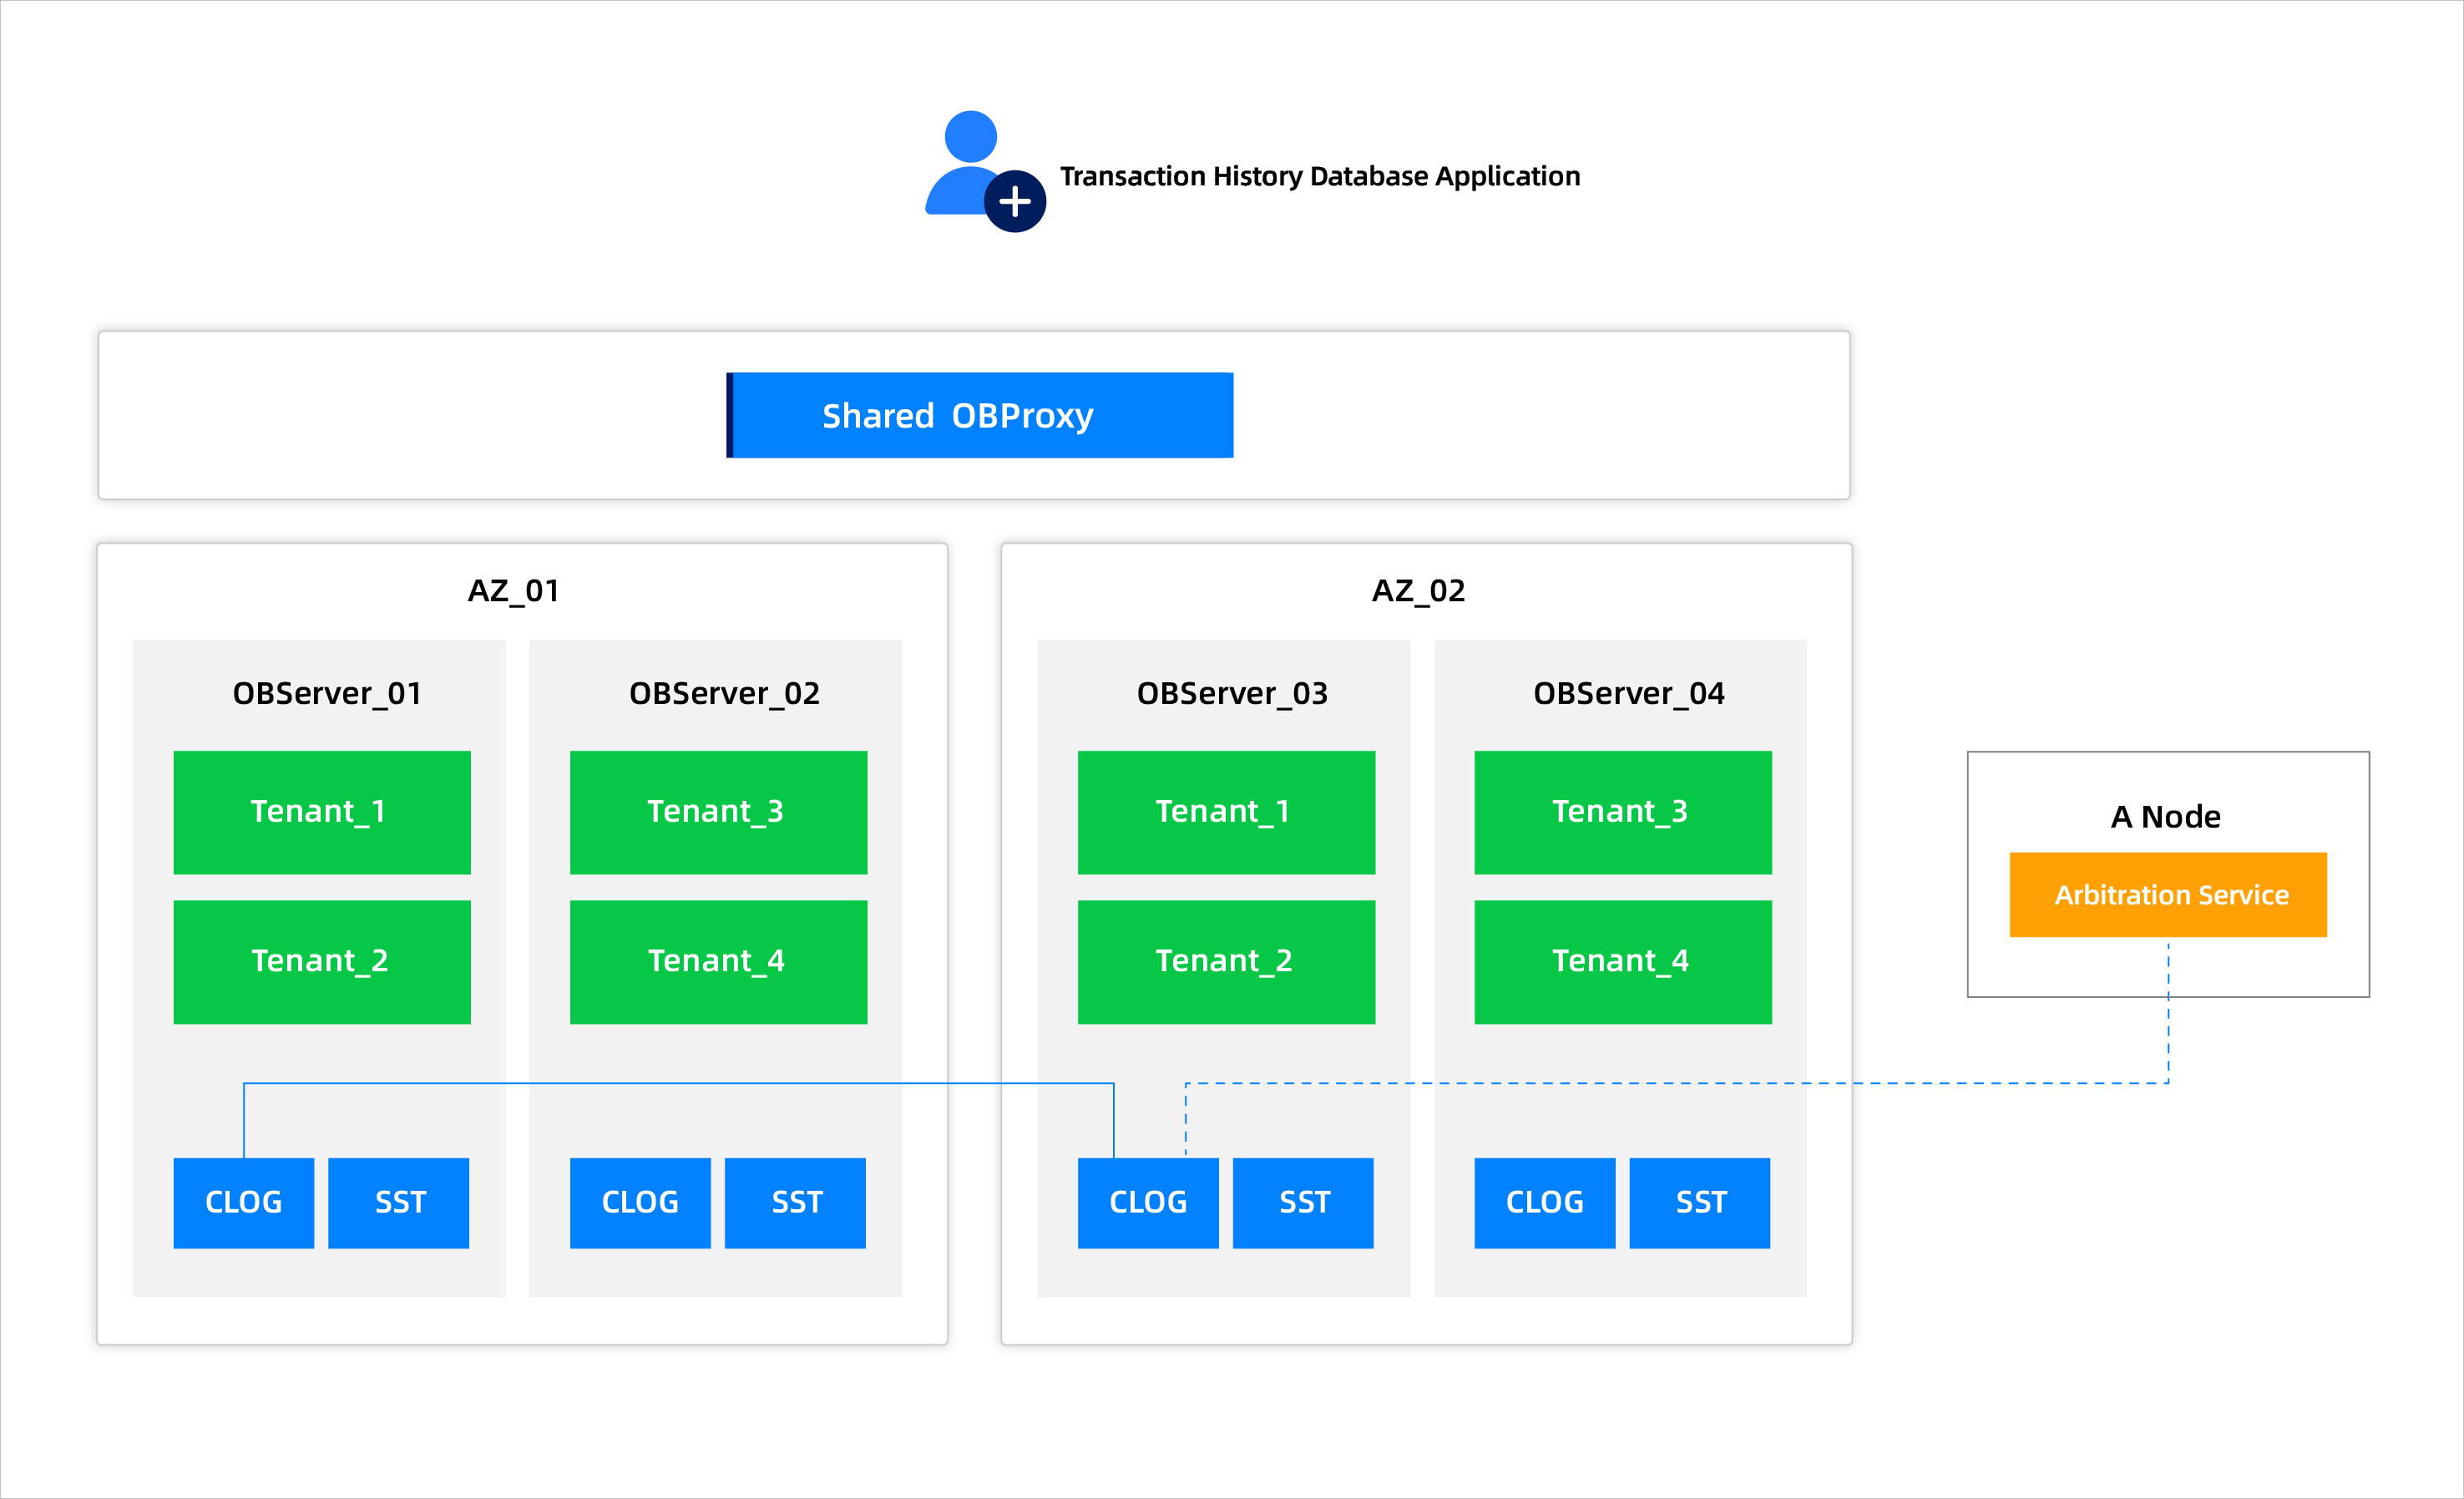Image resolution: width=2464 pixels, height=1499 pixels.
Task: Click Tenant_4 in OBServer_04
Action: tap(1622, 961)
